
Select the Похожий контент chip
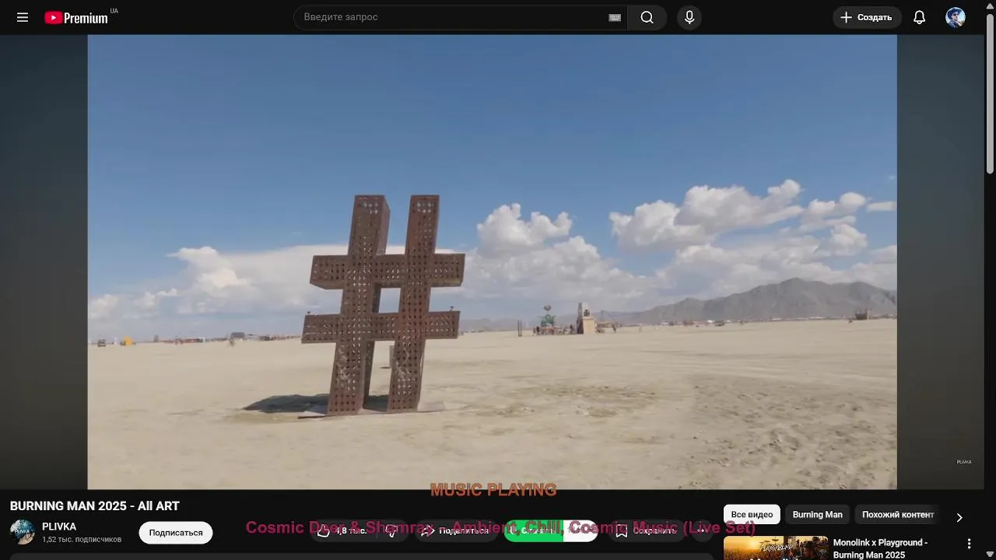point(898,515)
